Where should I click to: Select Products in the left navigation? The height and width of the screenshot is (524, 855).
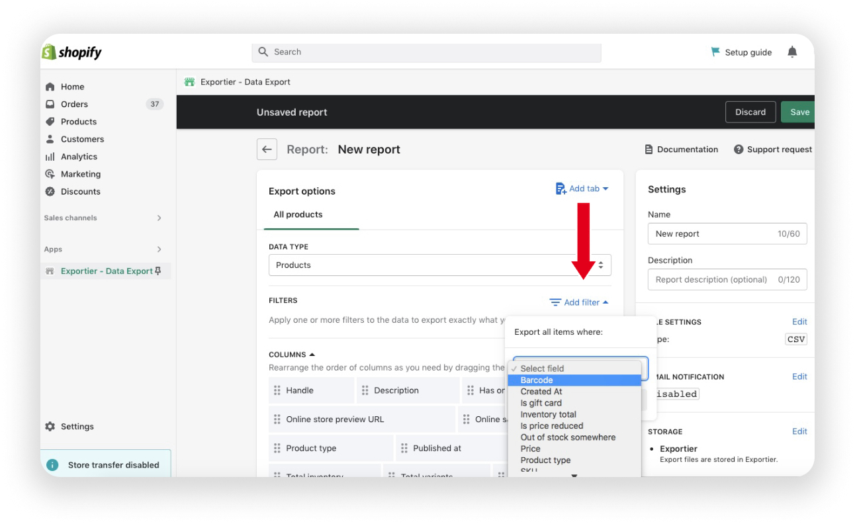click(79, 121)
